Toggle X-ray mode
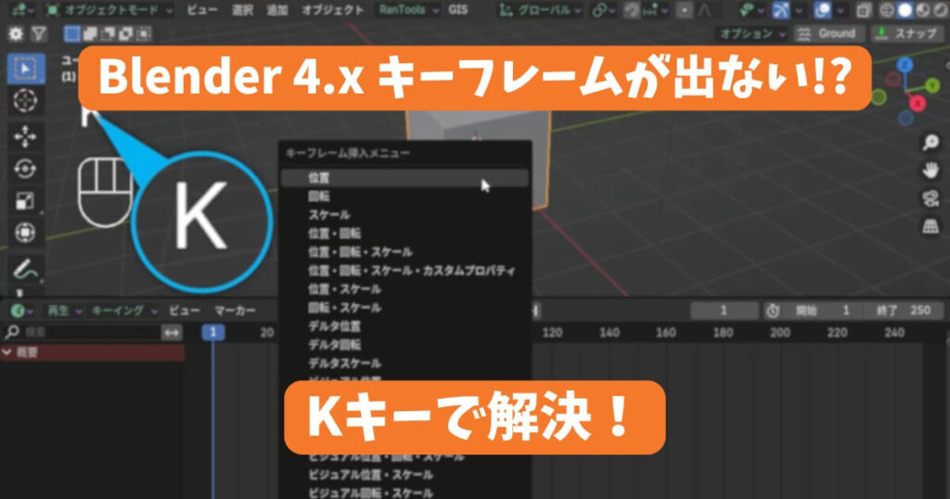Screen dimensions: 950x499 click(x=864, y=10)
